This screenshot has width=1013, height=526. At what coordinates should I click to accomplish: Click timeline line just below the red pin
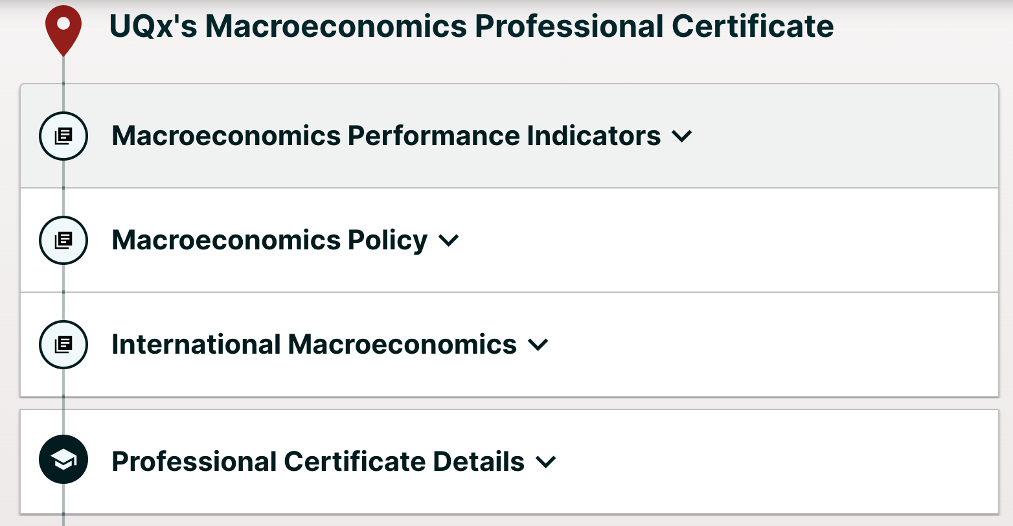click(x=63, y=70)
